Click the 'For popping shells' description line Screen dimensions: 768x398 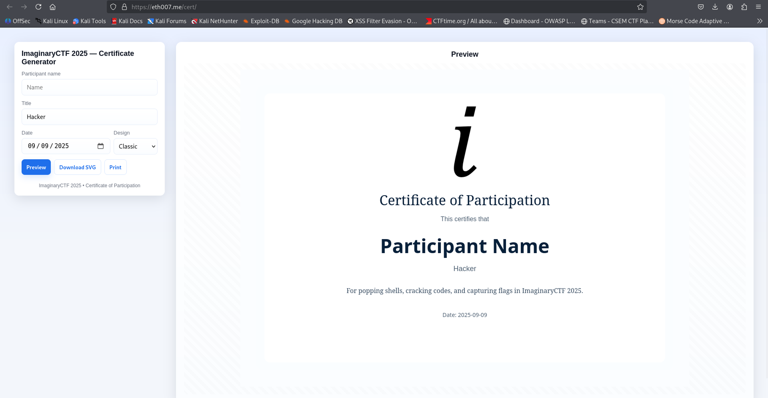click(x=465, y=291)
